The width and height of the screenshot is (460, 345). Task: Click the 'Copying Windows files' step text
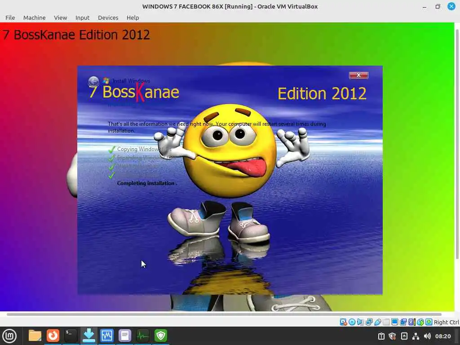[144, 149]
